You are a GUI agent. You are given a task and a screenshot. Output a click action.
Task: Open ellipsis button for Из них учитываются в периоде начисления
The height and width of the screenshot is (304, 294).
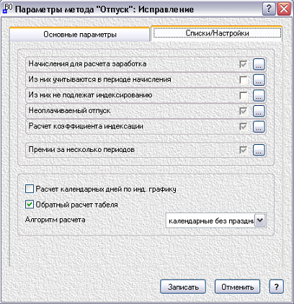pos(259,80)
